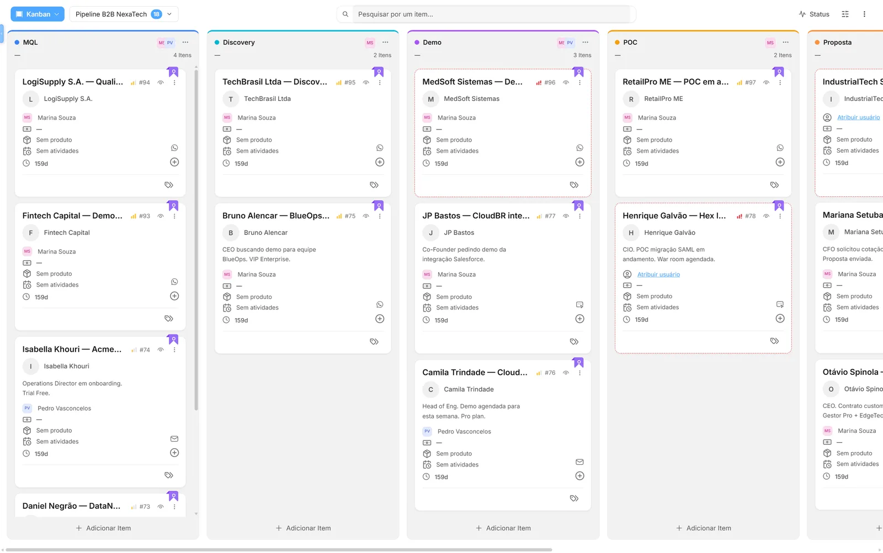Image resolution: width=883 pixels, height=553 pixels.
Task: Expand the Pipeline B2B NexaTech selector
Action: [x=124, y=14]
